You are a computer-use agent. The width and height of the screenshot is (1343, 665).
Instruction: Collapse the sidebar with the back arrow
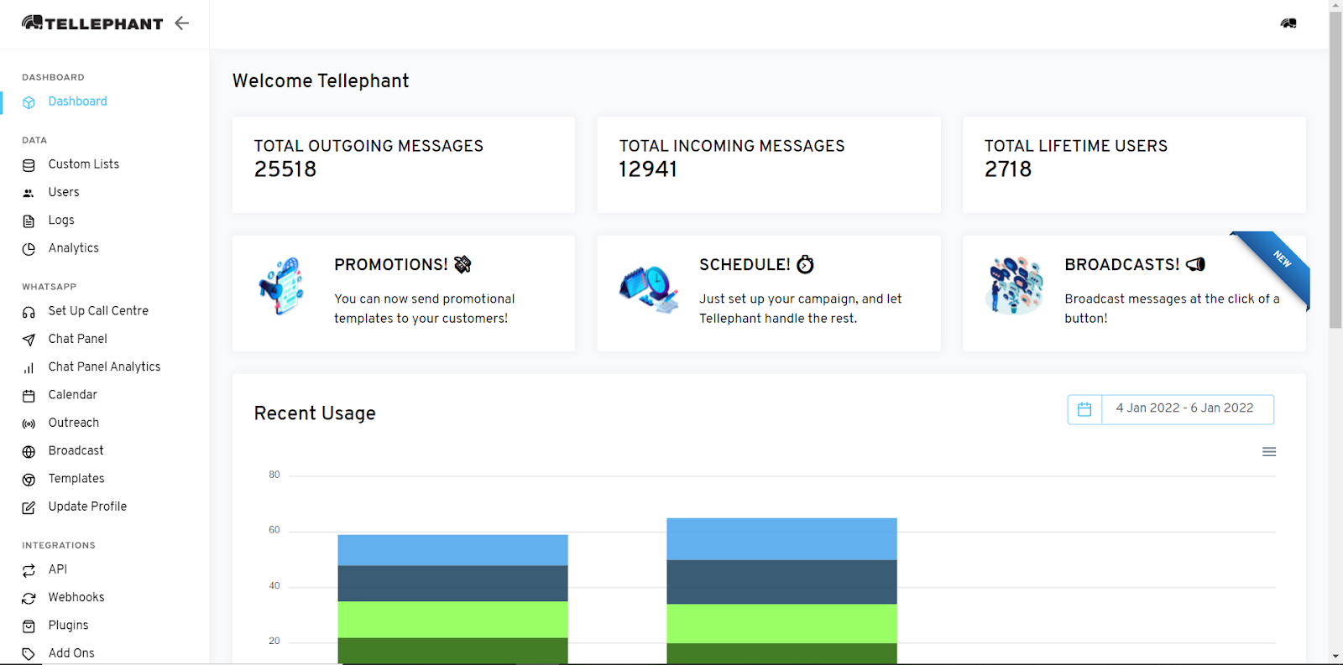pos(181,23)
